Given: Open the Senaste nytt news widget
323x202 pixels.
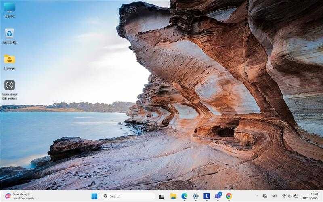Looking at the screenshot, I should point(21,196).
